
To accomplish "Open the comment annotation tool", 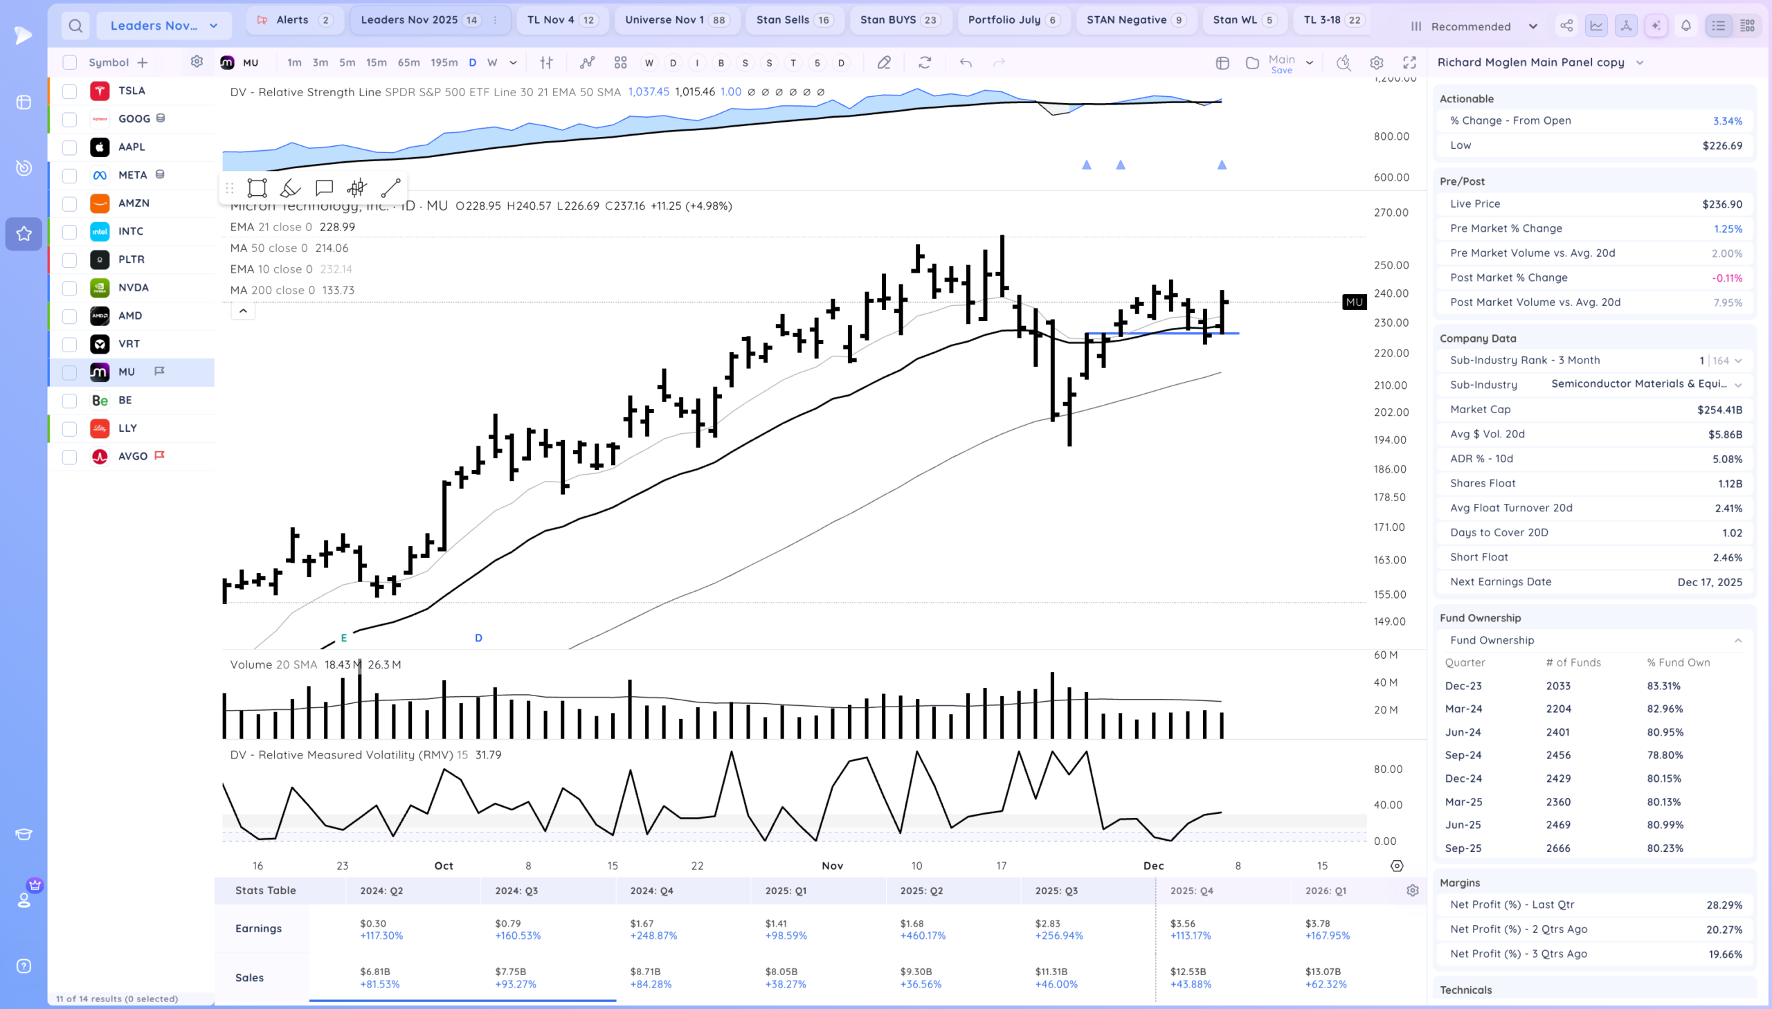I will (324, 188).
